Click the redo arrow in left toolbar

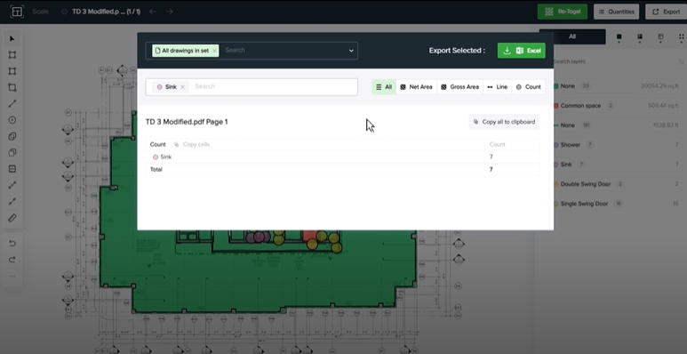[12, 260]
